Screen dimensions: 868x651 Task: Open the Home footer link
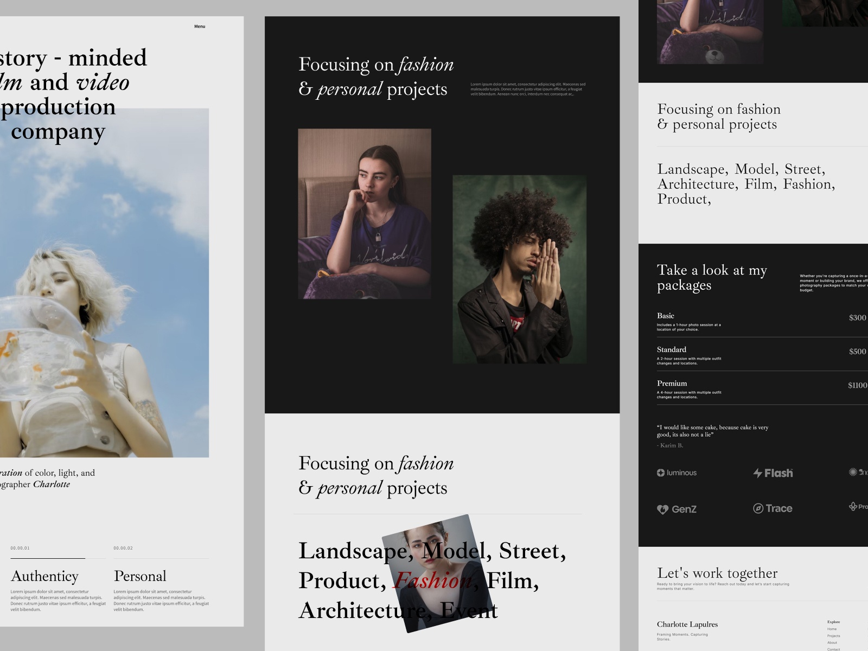832,629
